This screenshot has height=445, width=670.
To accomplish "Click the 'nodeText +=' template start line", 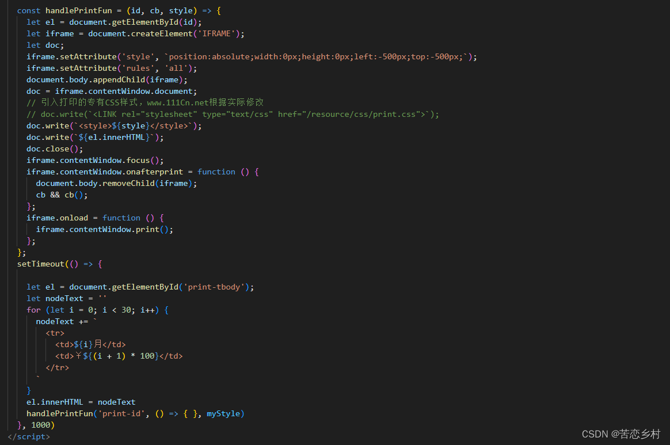I will 66,322.
